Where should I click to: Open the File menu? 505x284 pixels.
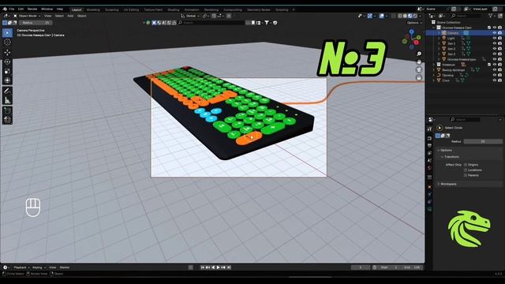coord(12,9)
